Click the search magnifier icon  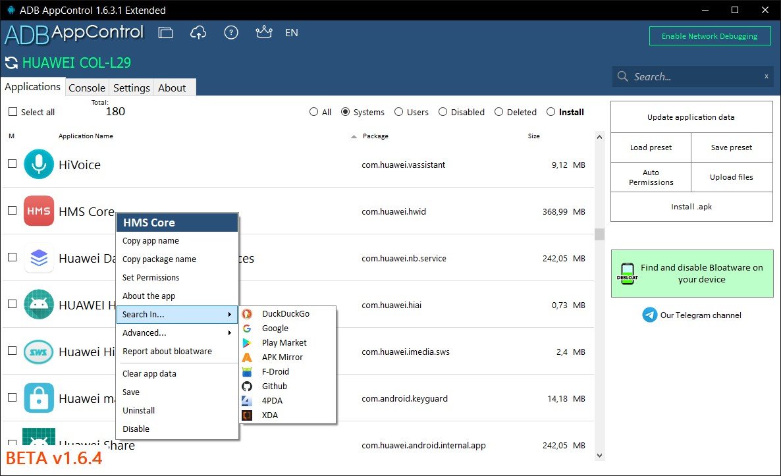622,76
